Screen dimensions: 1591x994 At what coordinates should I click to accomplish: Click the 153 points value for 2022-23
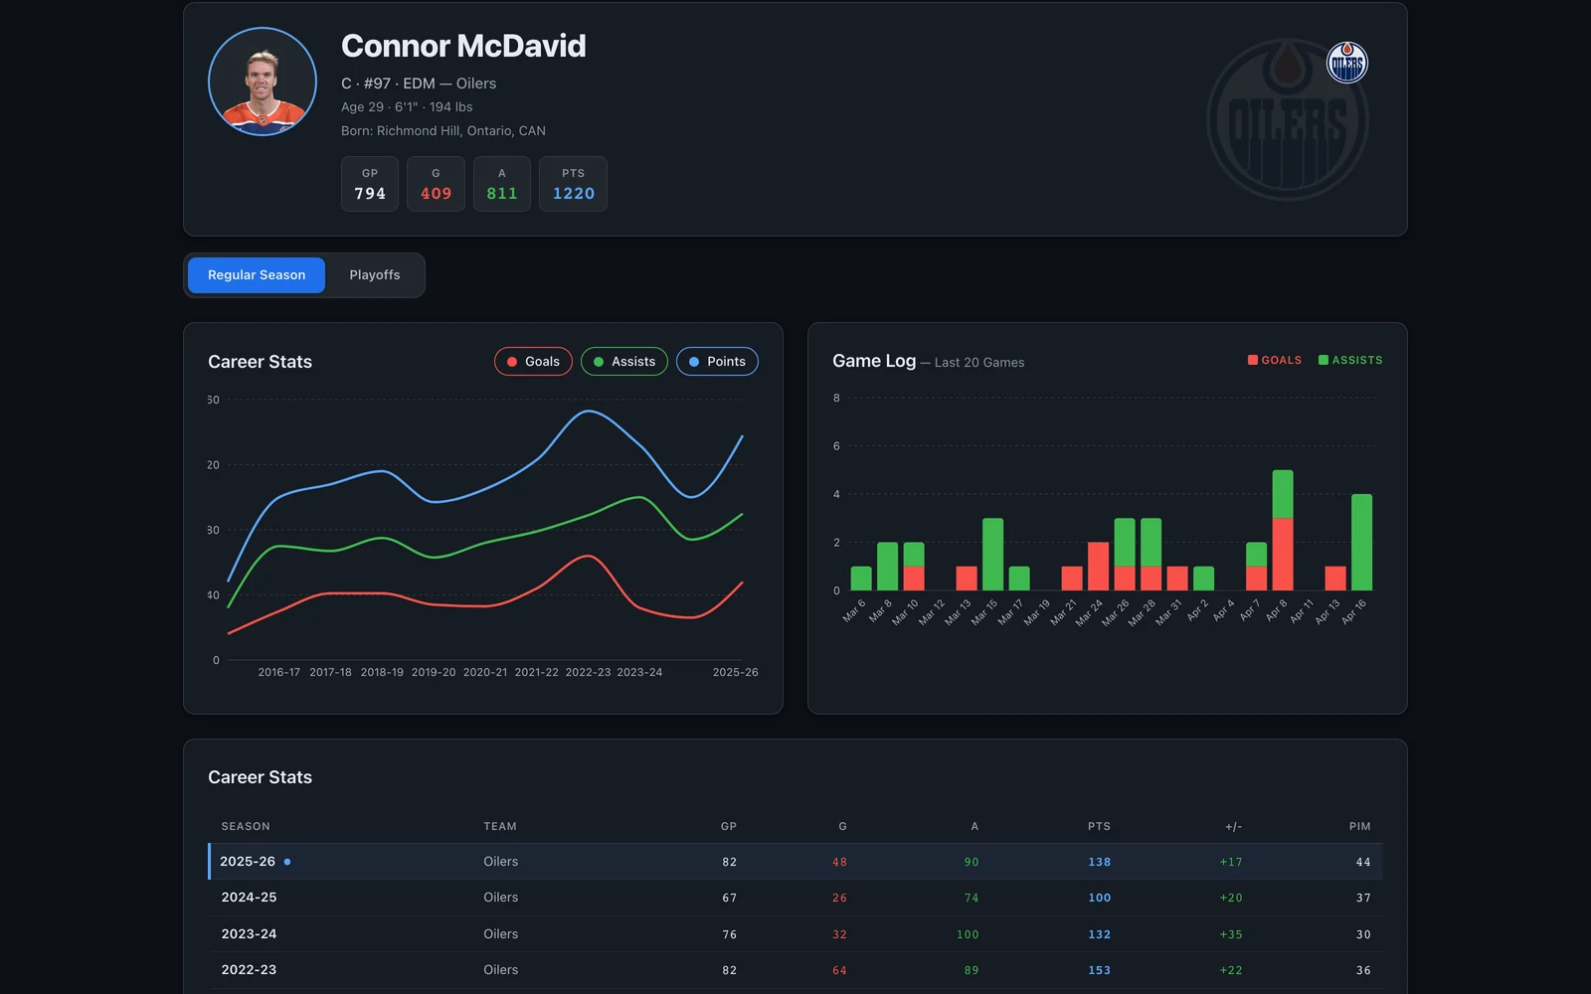click(x=1099, y=970)
